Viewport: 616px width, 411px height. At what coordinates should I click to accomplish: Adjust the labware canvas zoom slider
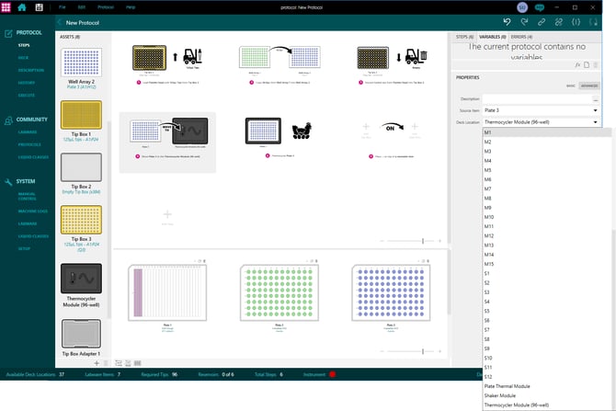coord(423,351)
